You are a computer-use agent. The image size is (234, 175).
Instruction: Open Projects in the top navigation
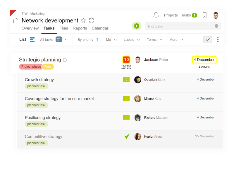171,15
